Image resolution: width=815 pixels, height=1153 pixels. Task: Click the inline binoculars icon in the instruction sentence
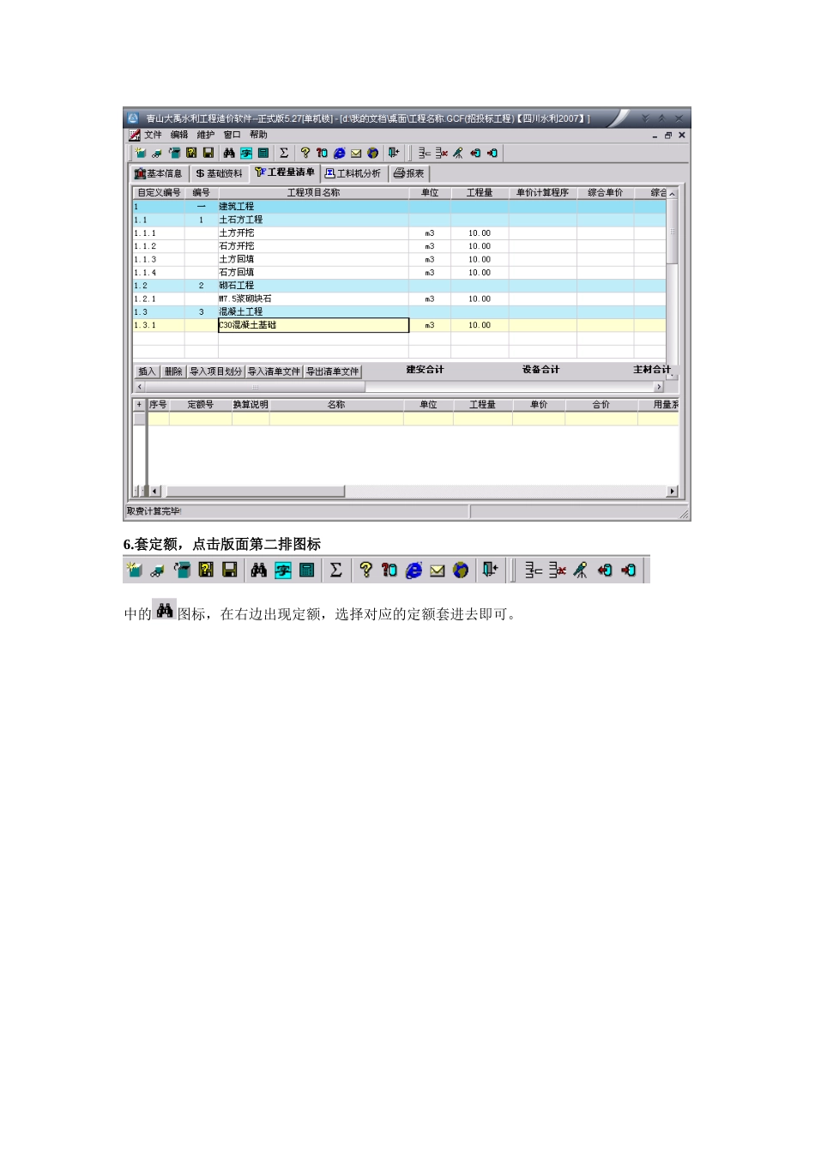click(165, 611)
